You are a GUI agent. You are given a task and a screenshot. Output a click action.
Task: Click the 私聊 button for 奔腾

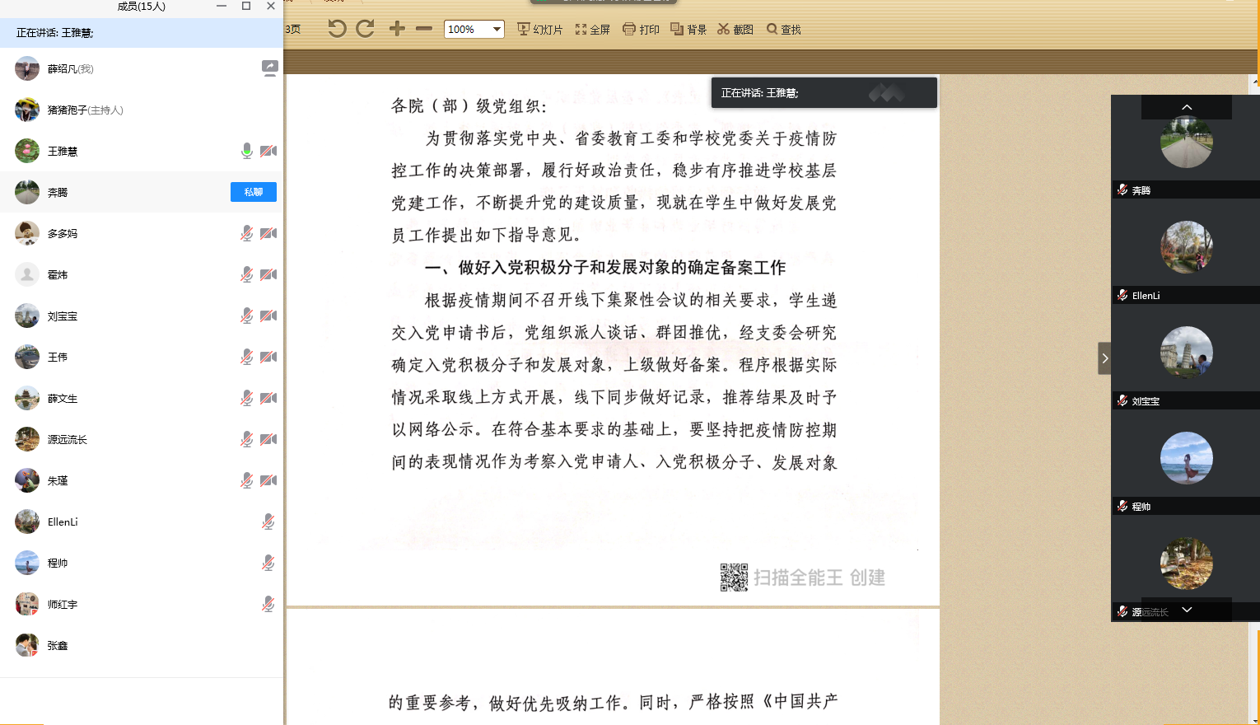click(x=254, y=192)
